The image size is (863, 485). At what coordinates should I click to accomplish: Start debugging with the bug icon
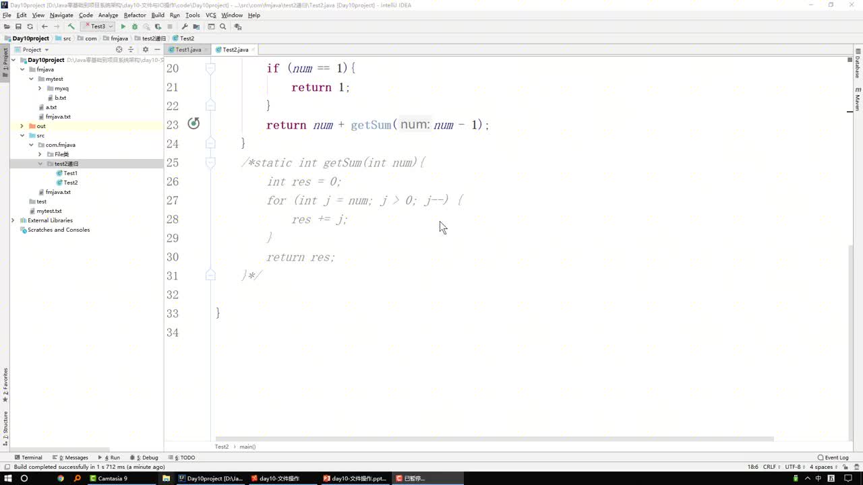coord(134,27)
